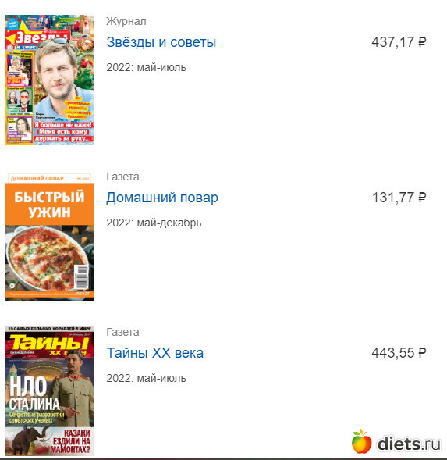Click the diets.ru apple logo icon

(x=362, y=441)
